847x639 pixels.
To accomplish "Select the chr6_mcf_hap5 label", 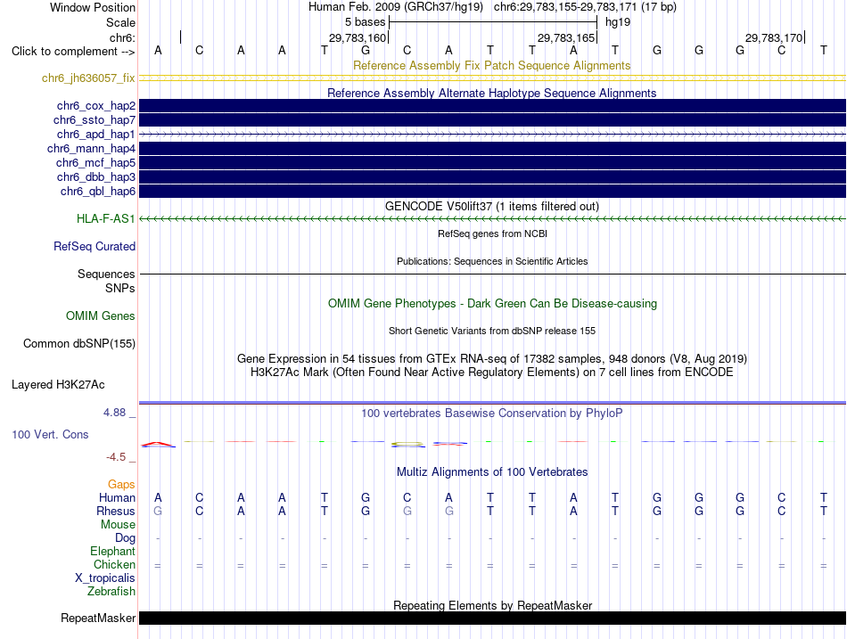I will point(95,162).
